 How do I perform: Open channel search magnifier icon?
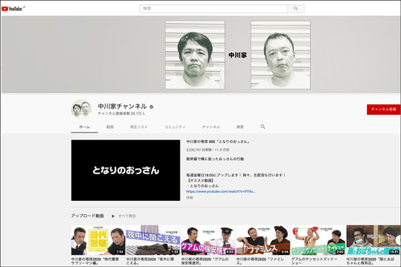263,126
